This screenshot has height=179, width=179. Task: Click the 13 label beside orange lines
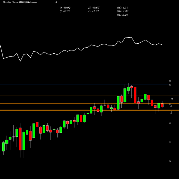click(172, 99)
